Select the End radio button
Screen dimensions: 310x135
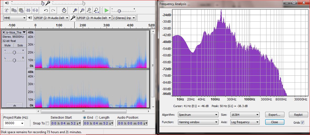pos(85,117)
